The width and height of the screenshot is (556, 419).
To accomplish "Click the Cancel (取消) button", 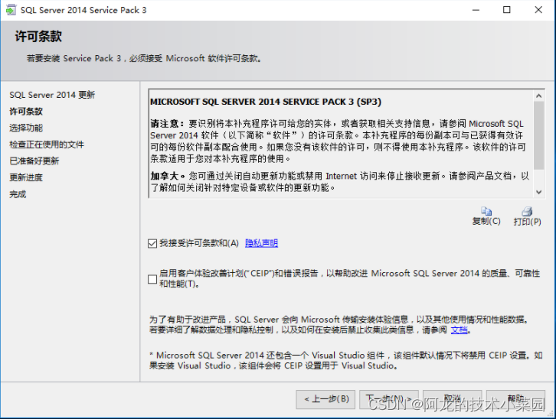I will (452, 399).
